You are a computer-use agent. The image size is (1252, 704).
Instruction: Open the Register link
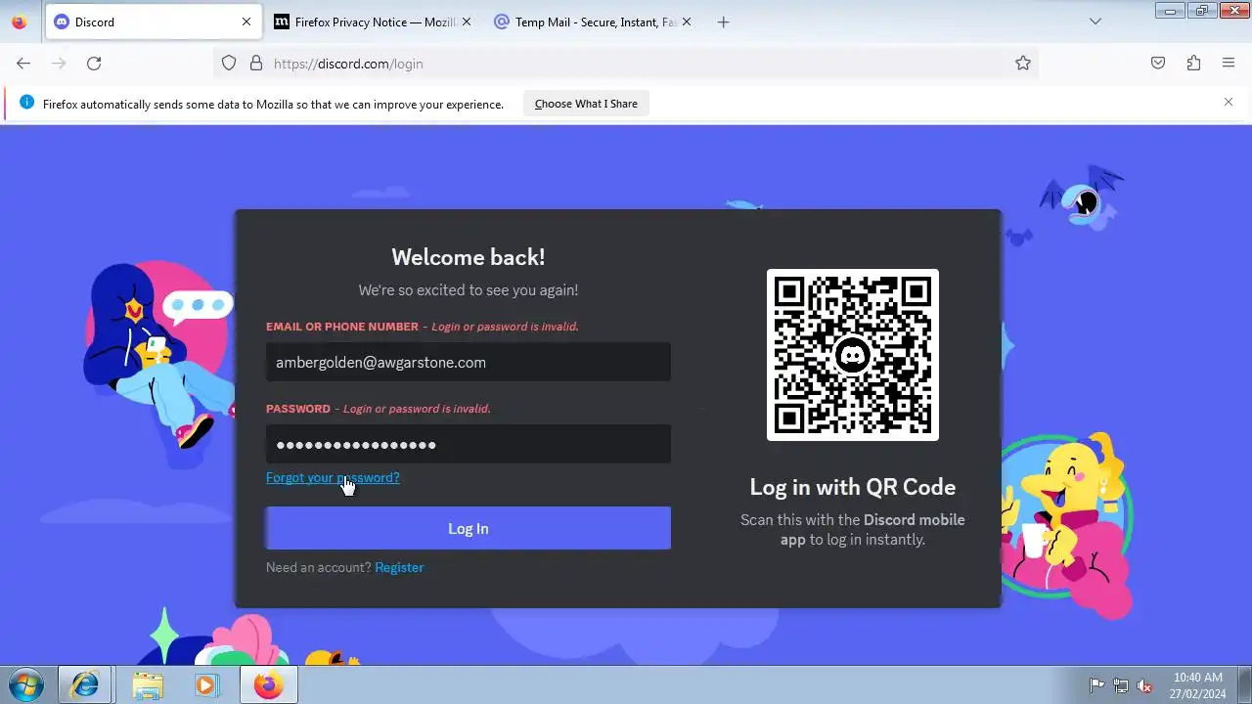399,567
